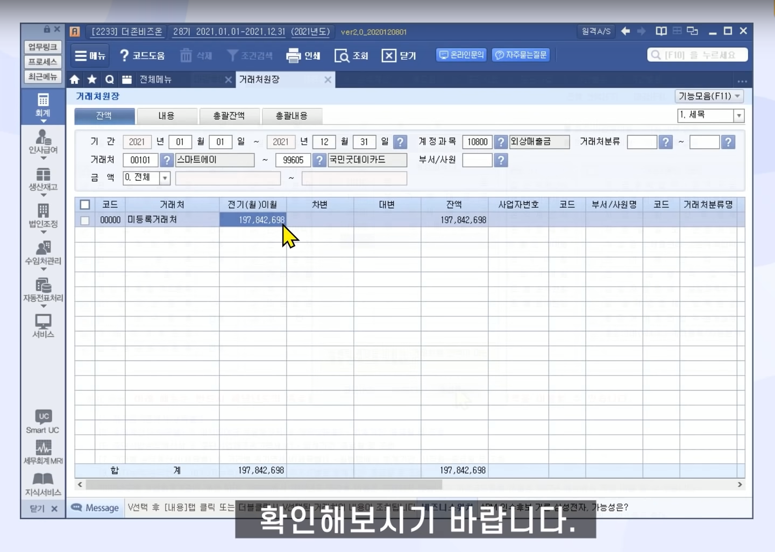This screenshot has width=775, height=552.
Task: Click the 프로세스 button
Action: (43, 62)
